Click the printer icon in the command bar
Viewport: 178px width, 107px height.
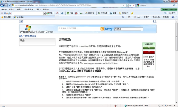pos(139,17)
